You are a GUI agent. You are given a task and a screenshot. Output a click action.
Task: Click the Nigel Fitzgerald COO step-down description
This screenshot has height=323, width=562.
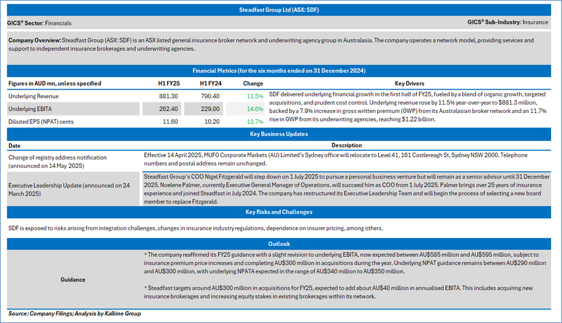point(346,189)
